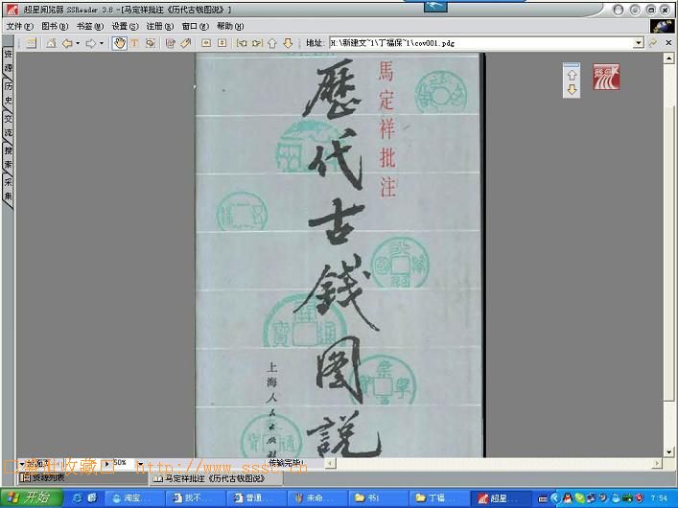The height and width of the screenshot is (508, 678).
Task: Click the floating page-up arrow button
Action: (572, 74)
